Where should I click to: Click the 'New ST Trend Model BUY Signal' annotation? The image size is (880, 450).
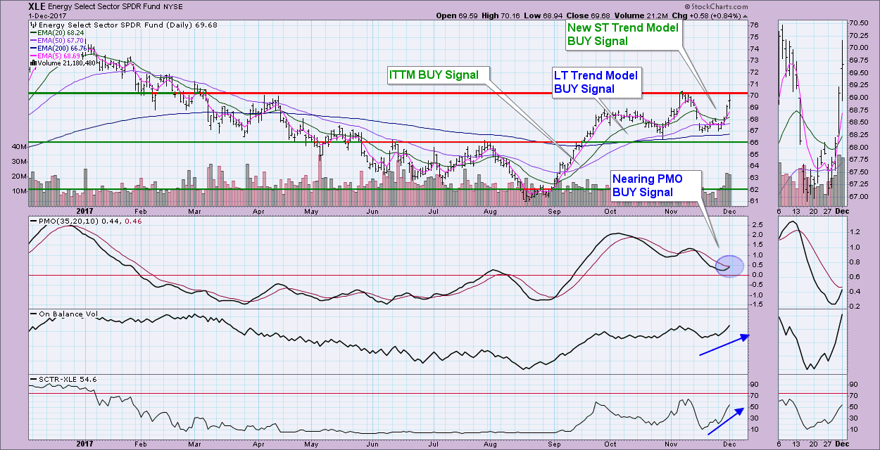pos(623,34)
